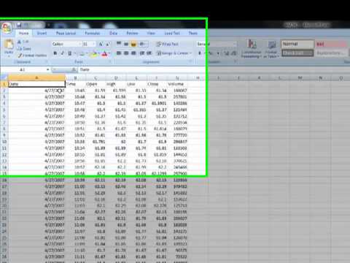Apply cell borders with the Borders icon
Image resolution: width=350 pixels, height=263 pixels.
pyautogui.click(x=82, y=53)
